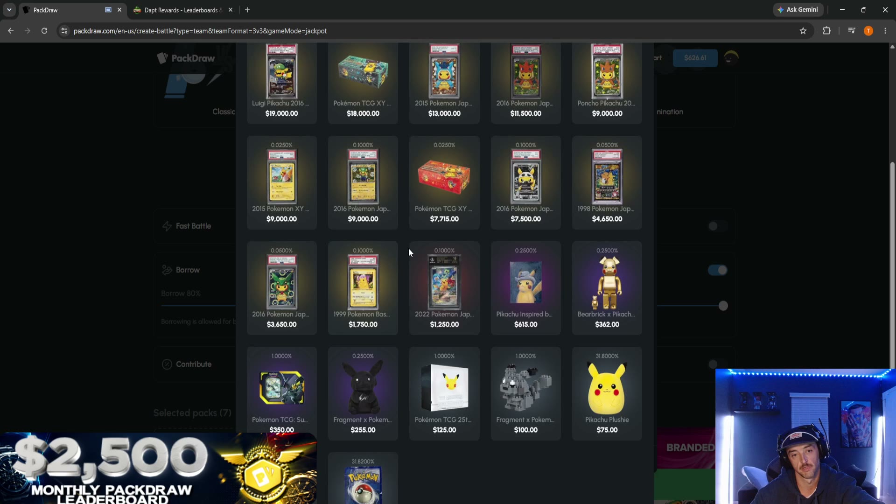This screenshot has height=504, width=896.
Task: Click the Fast Battle lightning icon
Action: [x=167, y=226]
